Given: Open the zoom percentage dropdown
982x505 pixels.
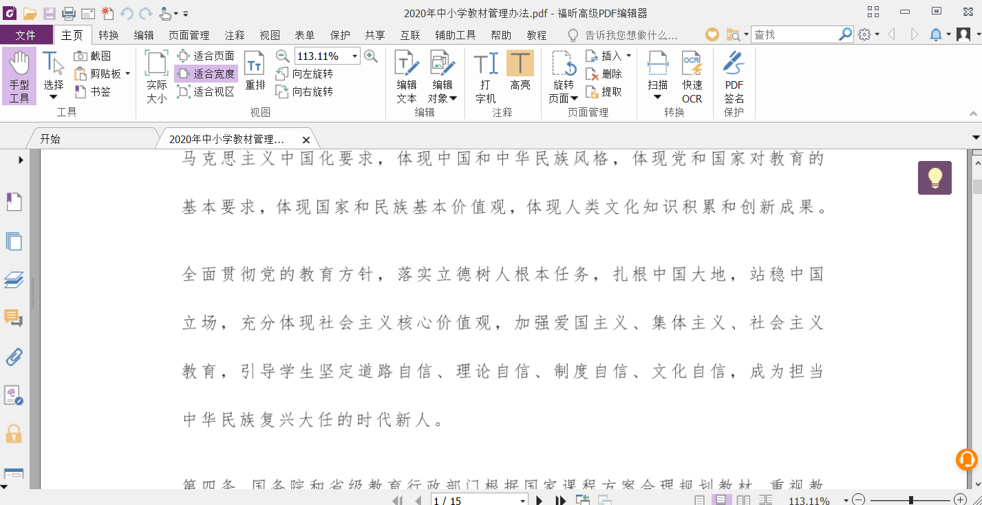Looking at the screenshot, I should click(355, 56).
